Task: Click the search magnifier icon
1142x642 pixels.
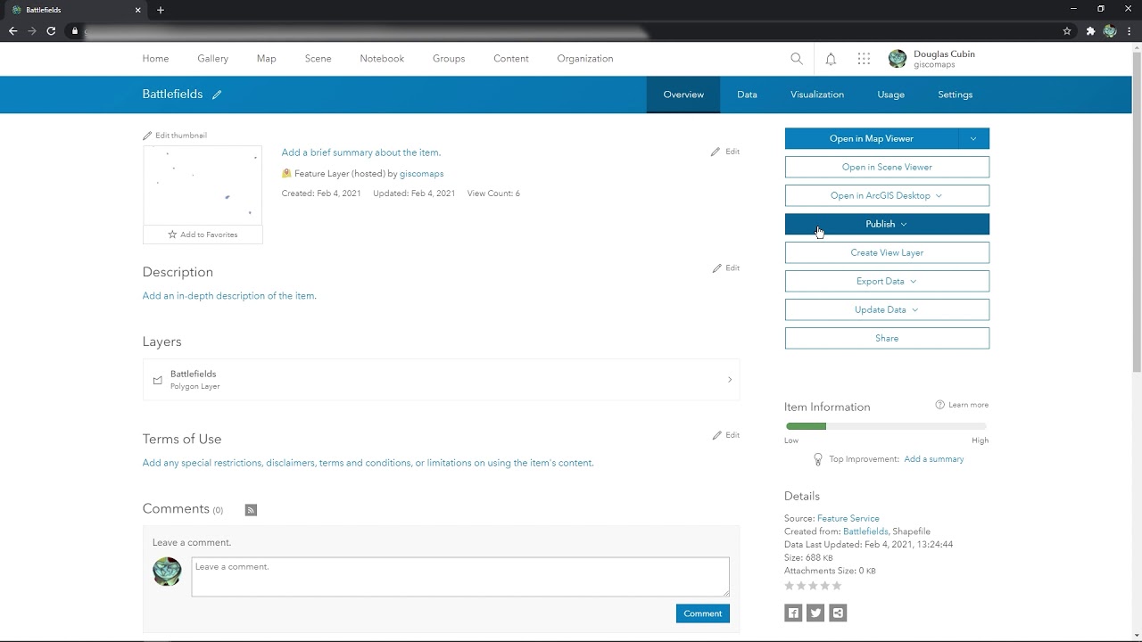Action: (797, 59)
